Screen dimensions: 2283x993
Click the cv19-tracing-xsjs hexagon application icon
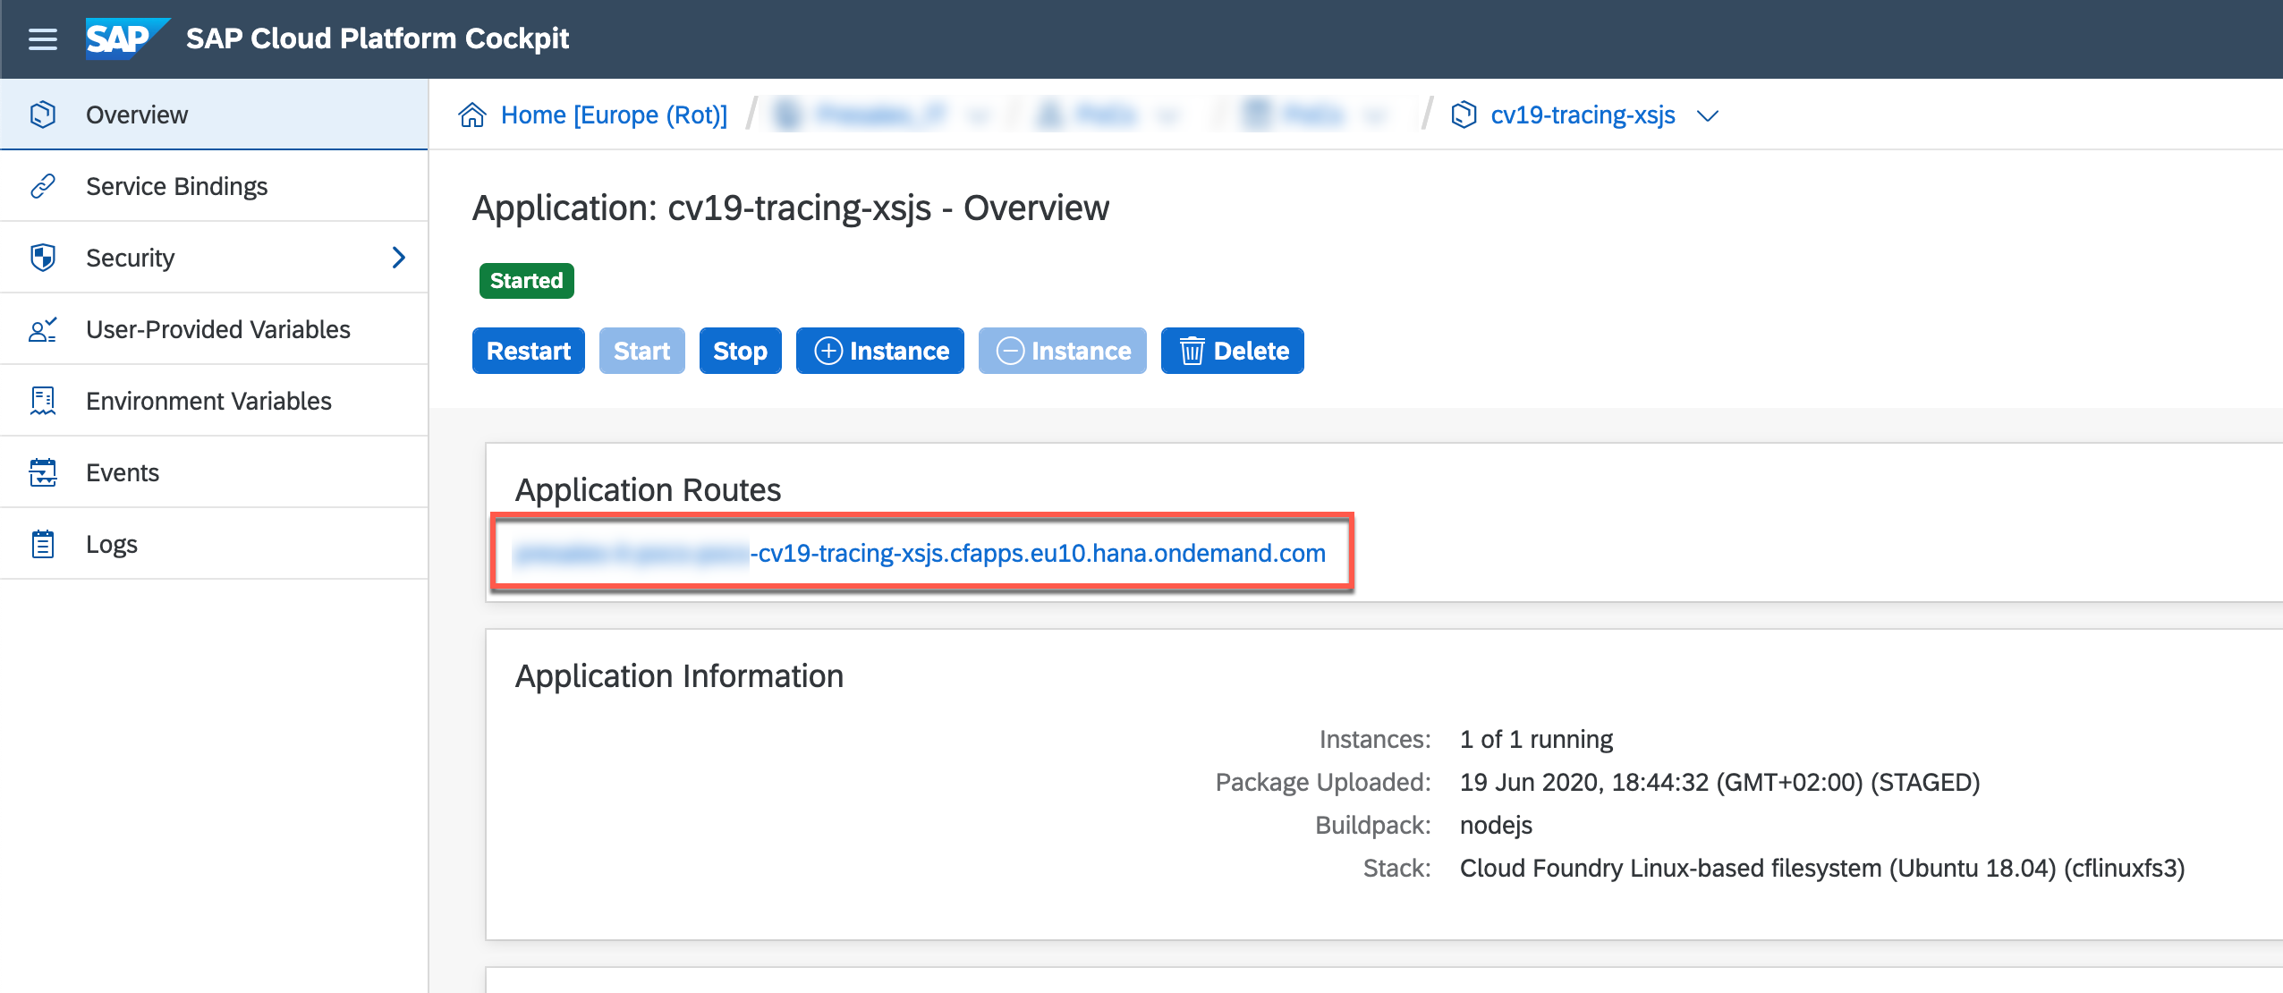point(1464,115)
